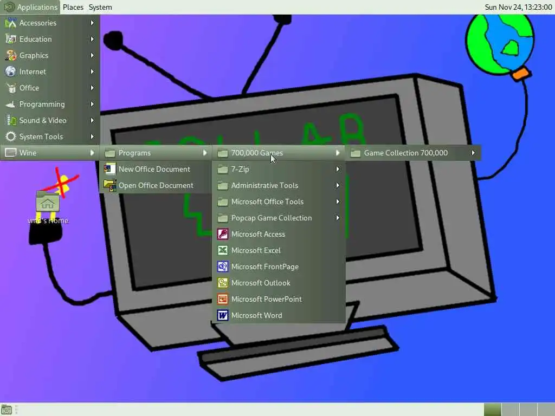Click the Administrative Tools folder icon

tap(223, 186)
